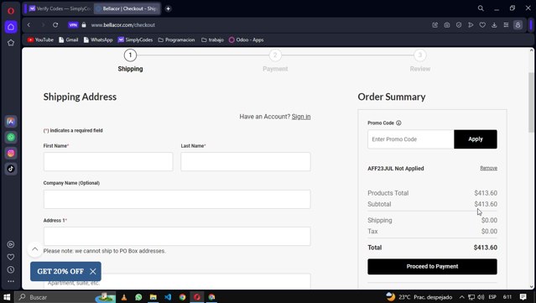Open Windows Start menu

tap(7, 297)
